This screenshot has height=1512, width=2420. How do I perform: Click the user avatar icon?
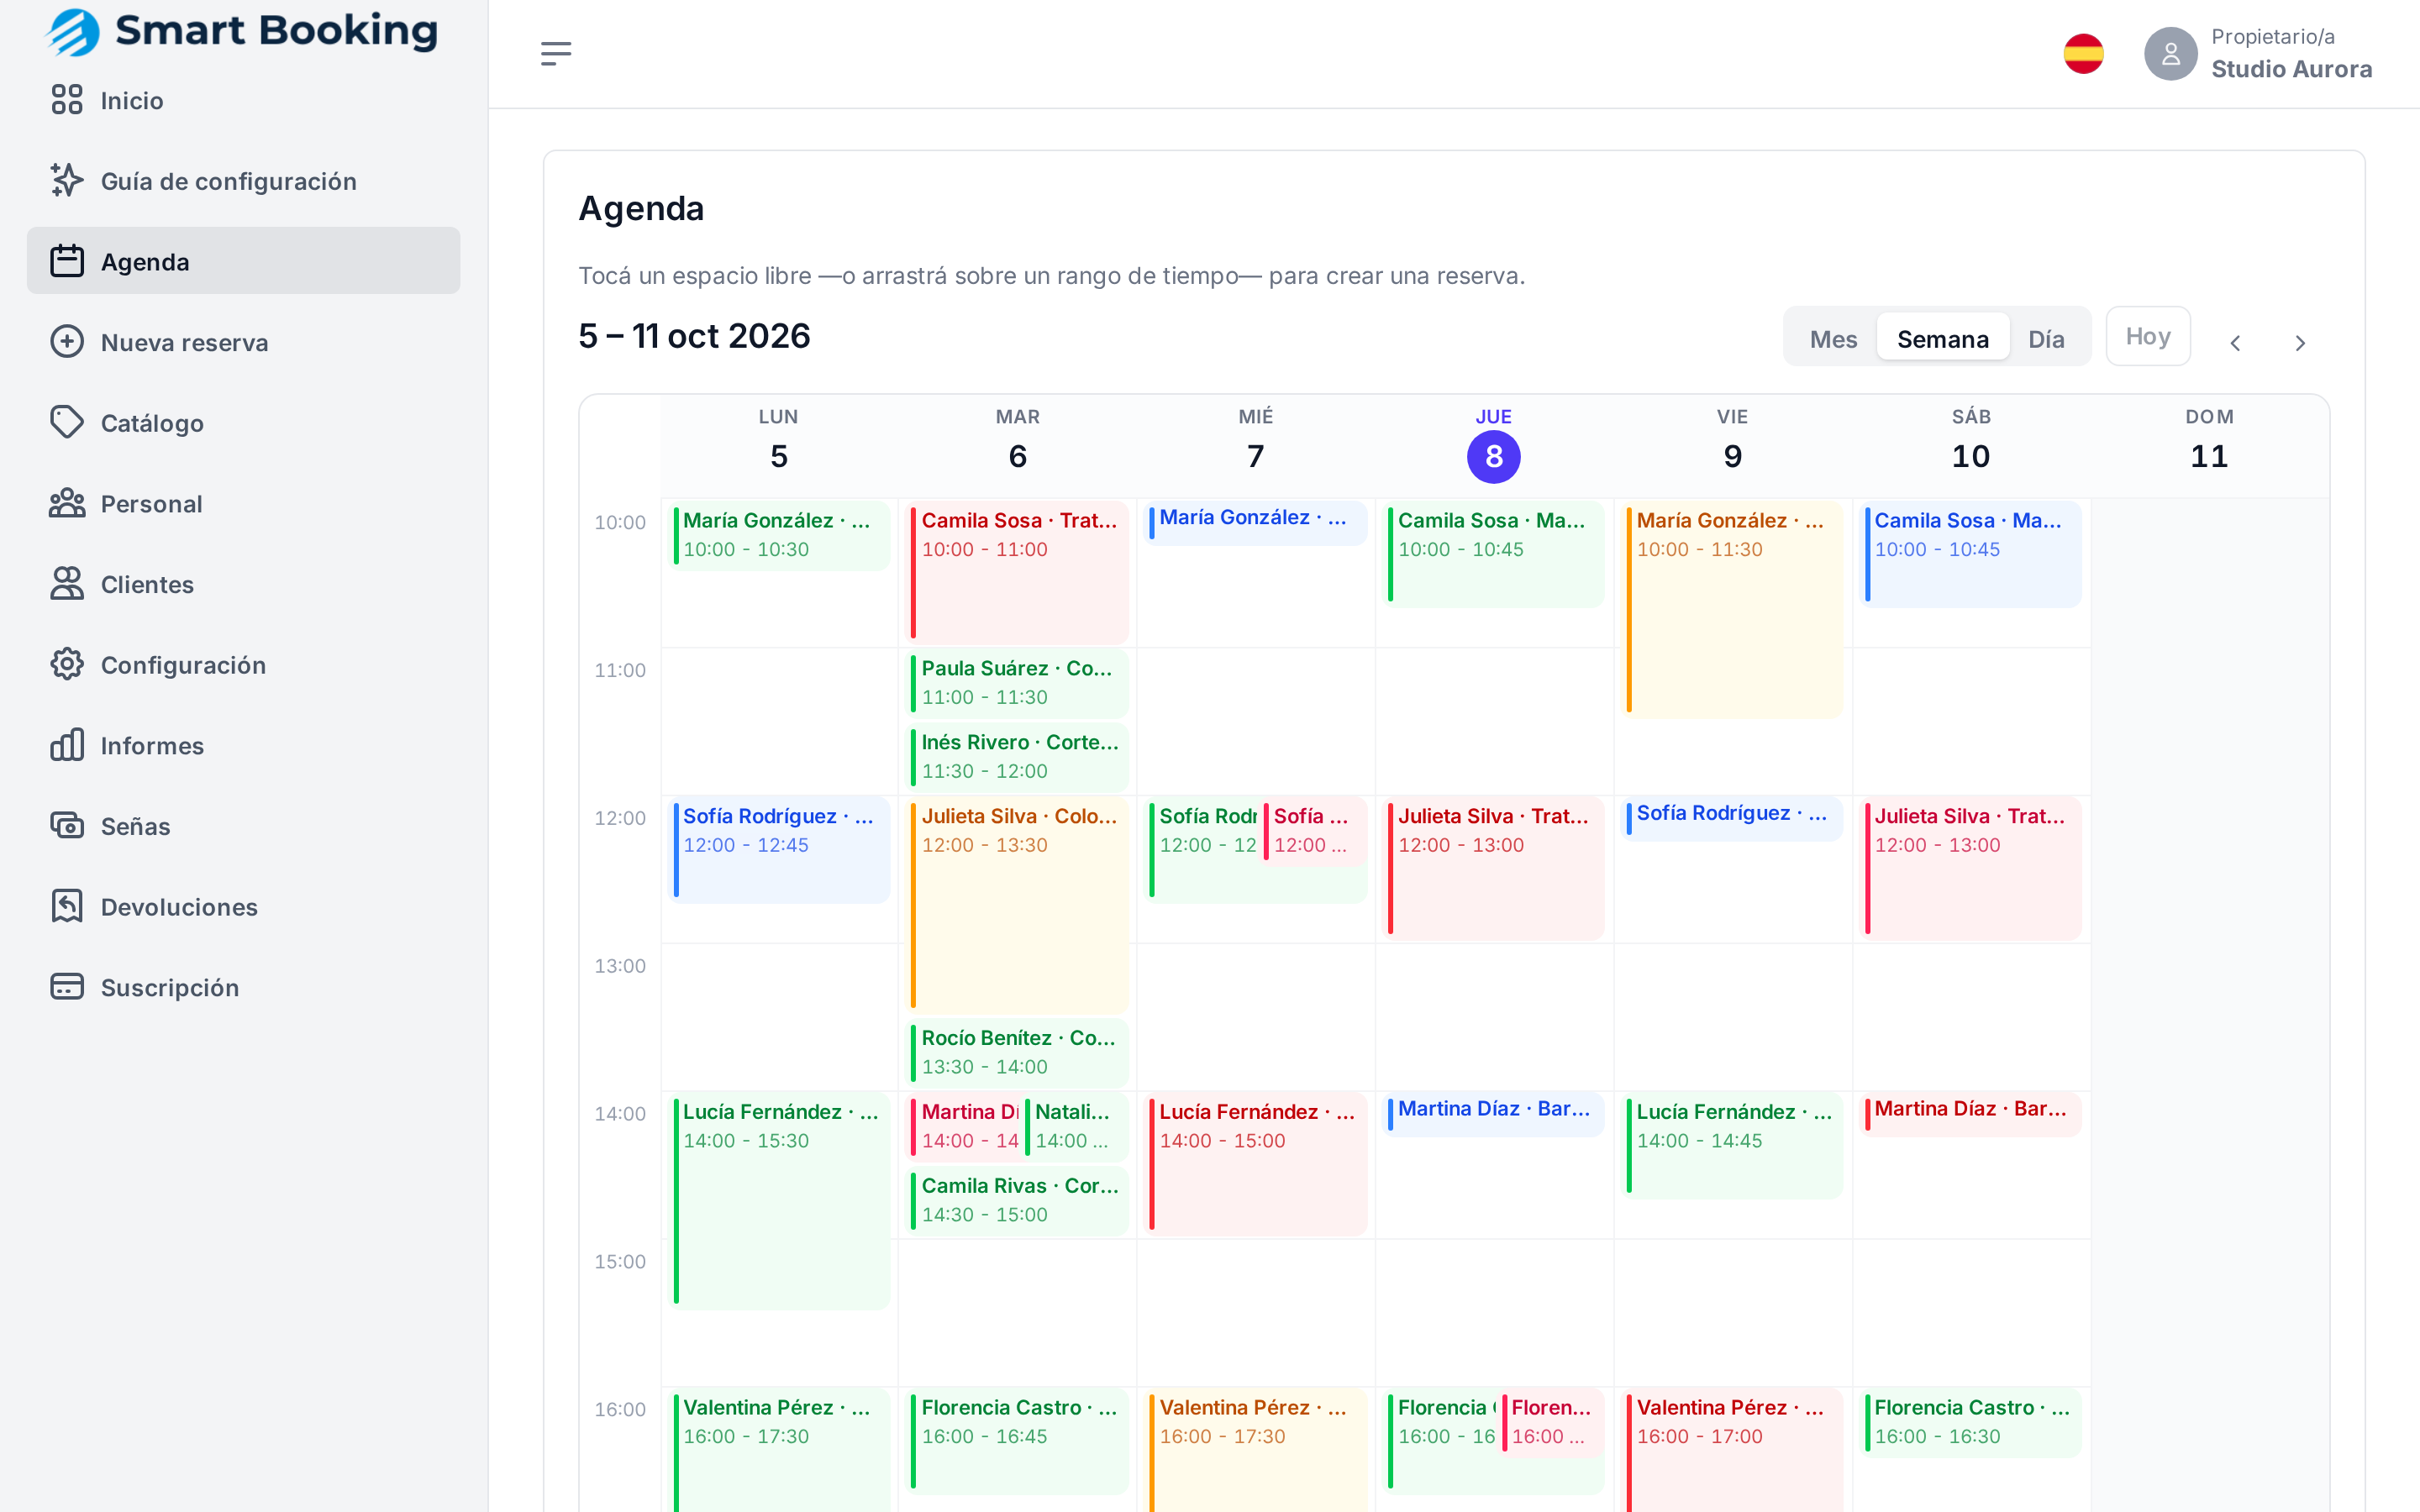point(2170,54)
